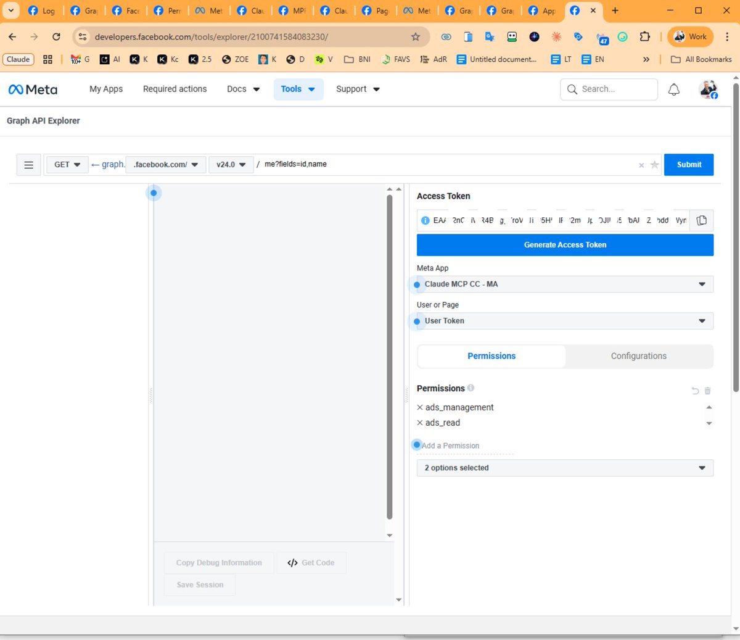Expand the User Token dropdown
Screen dimensions: 740x640
tap(565, 321)
